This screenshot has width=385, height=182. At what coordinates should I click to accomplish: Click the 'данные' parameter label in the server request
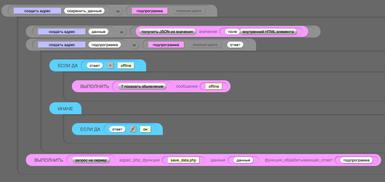pyautogui.click(x=218, y=160)
